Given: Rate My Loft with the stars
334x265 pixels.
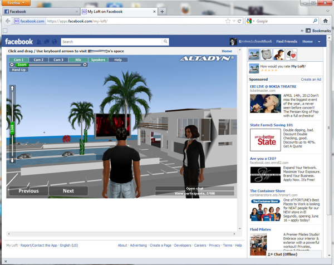Looking at the screenshot, I should (269, 70).
